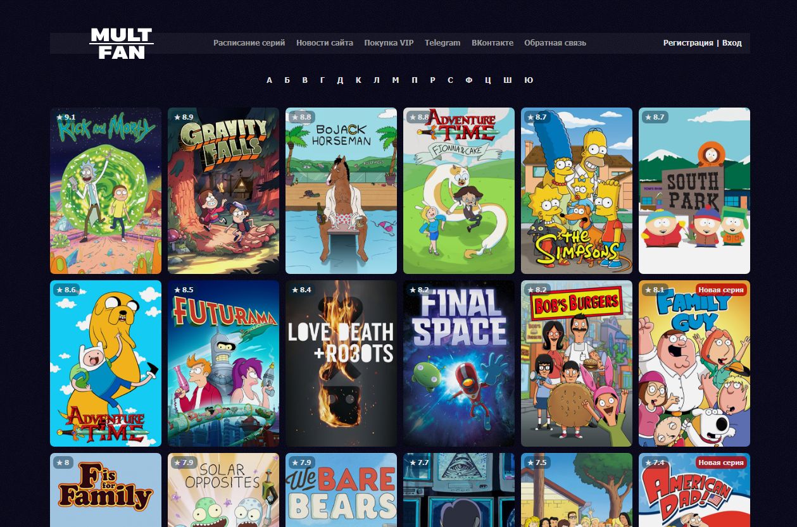Select letter В in the alphabet index

[305, 80]
